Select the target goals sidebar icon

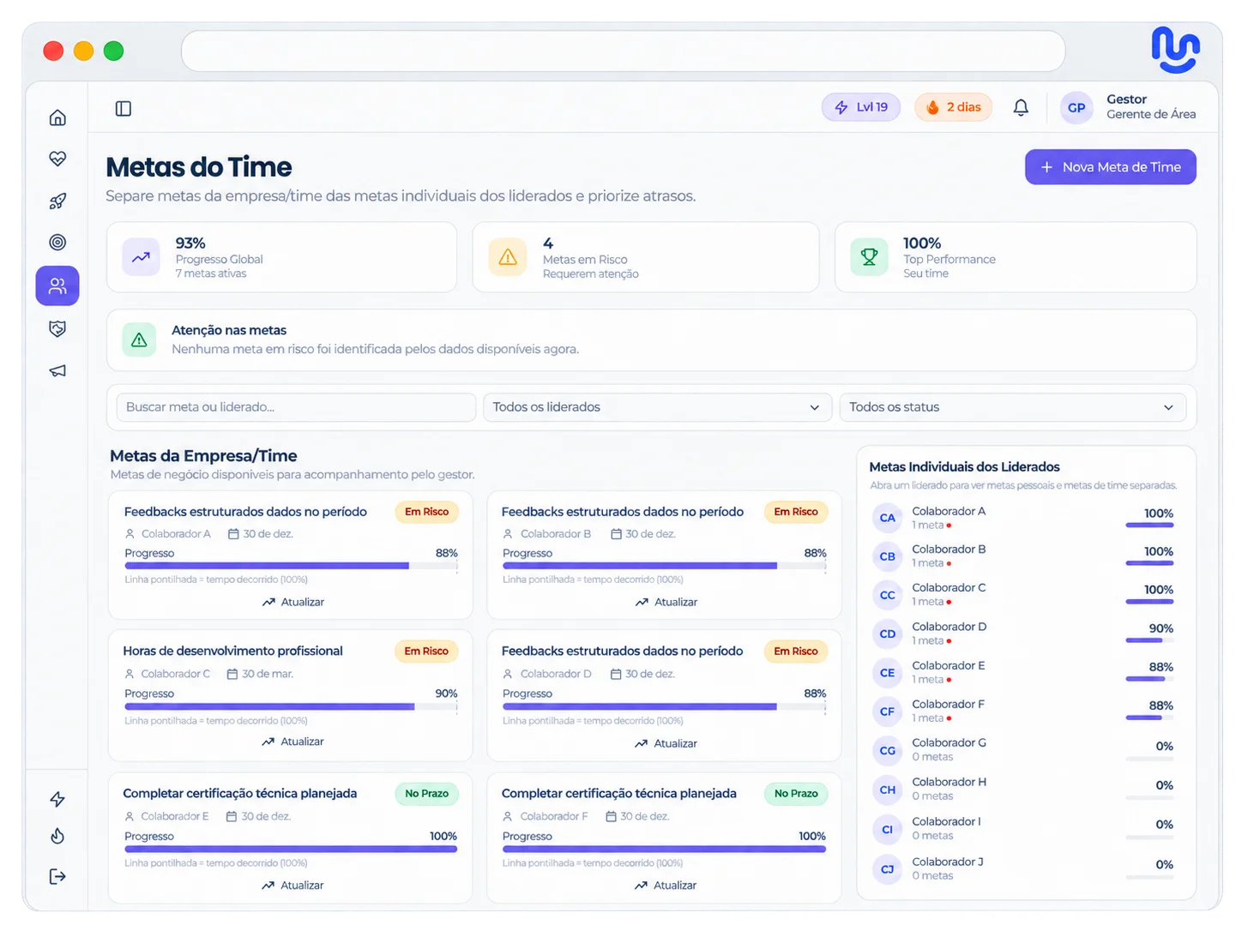(57, 243)
